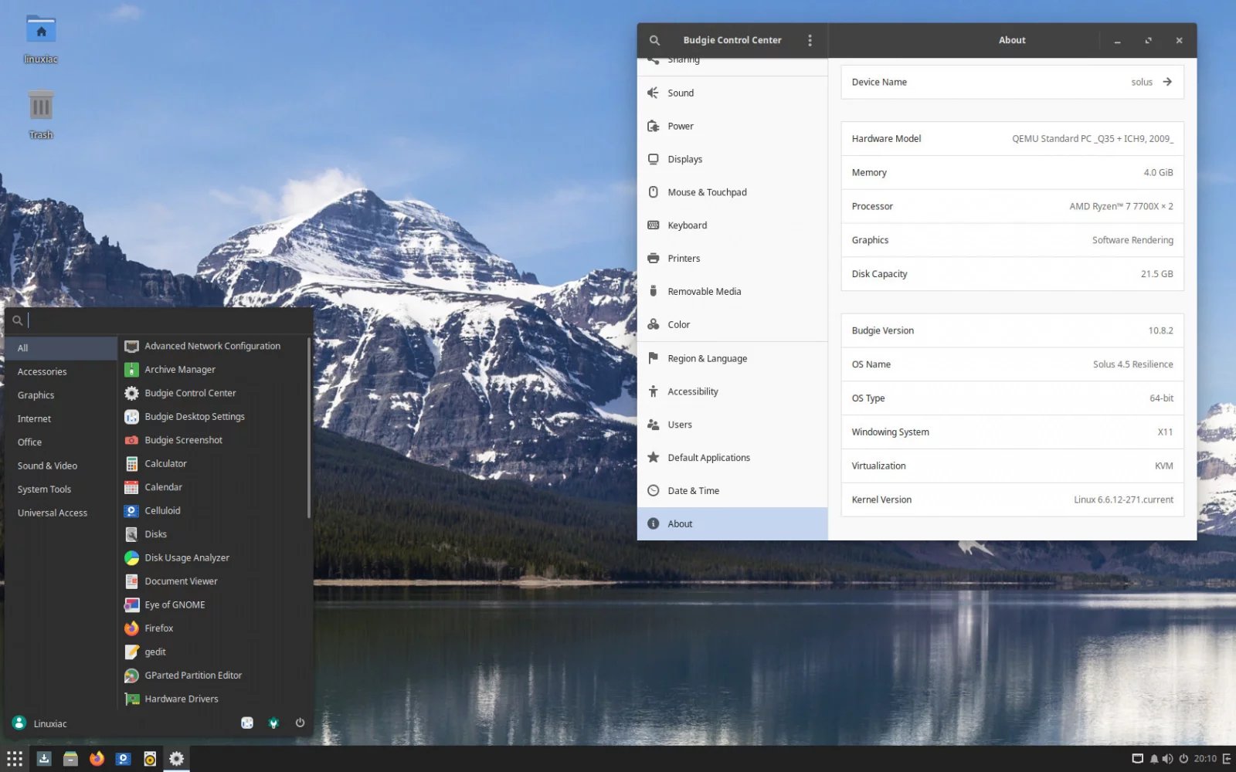
Task: Click inside the application search field
Action: click(154, 320)
